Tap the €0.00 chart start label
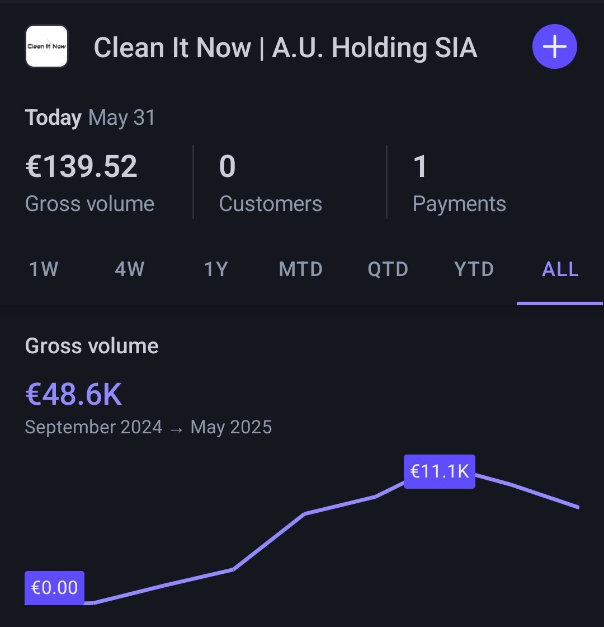The height and width of the screenshot is (627, 604). tap(54, 588)
